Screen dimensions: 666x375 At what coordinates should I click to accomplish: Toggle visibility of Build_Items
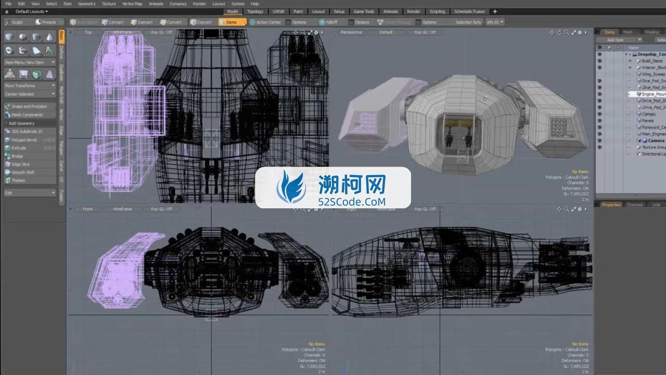click(599, 61)
